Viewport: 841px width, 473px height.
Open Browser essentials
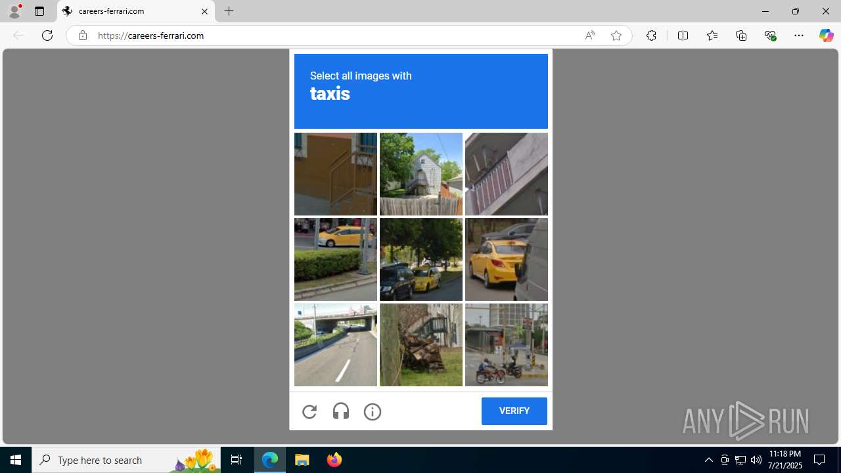[770, 35]
